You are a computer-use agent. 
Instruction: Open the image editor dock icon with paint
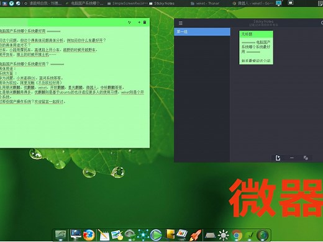click(x=117, y=235)
